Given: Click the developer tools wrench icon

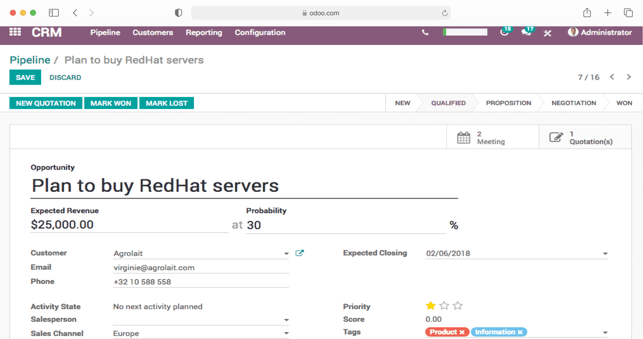Looking at the screenshot, I should (548, 33).
